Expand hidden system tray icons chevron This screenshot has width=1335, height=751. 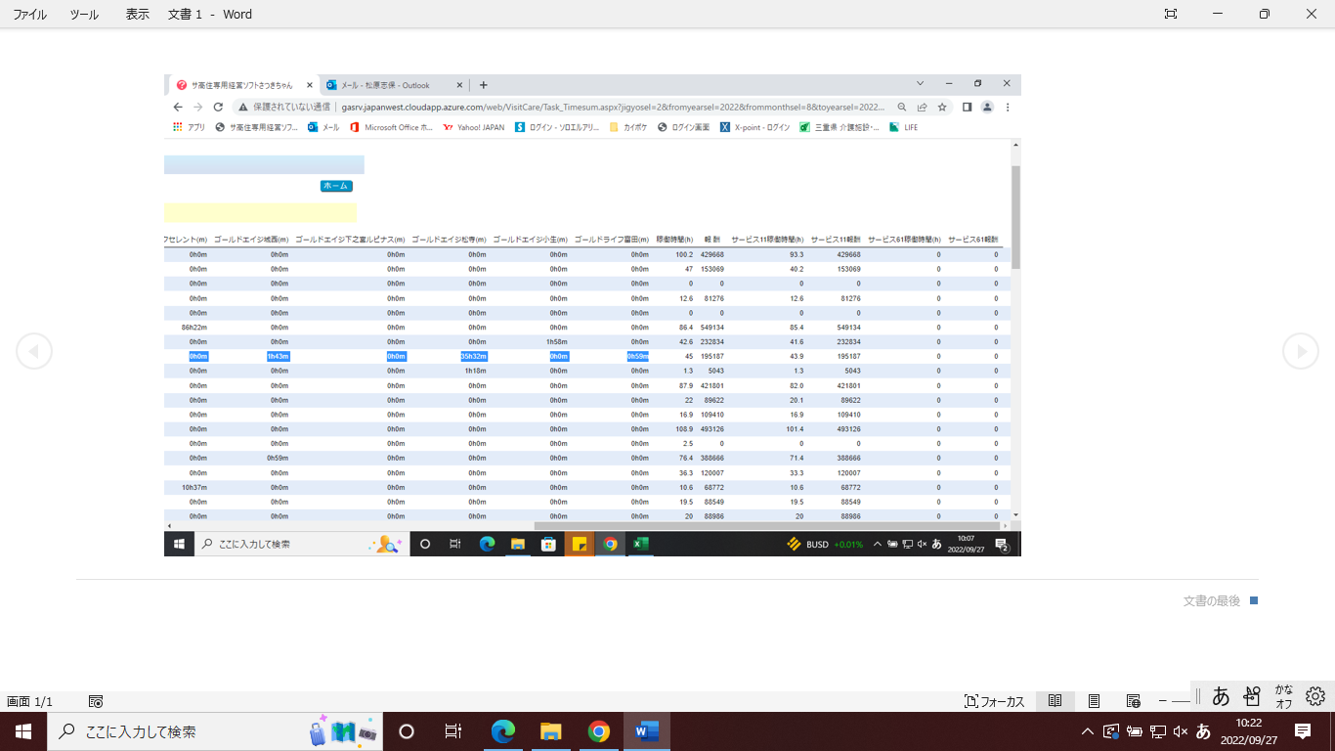coord(1087,731)
